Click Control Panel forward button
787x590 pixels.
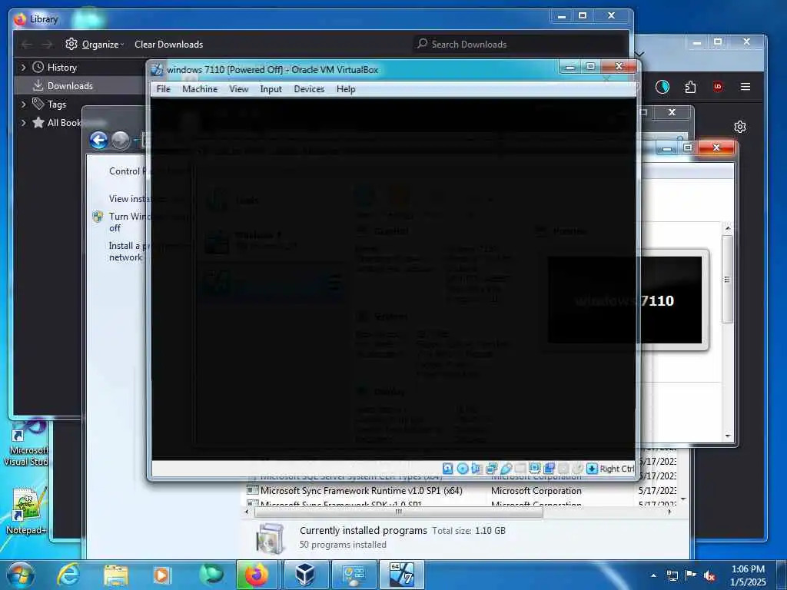point(121,140)
